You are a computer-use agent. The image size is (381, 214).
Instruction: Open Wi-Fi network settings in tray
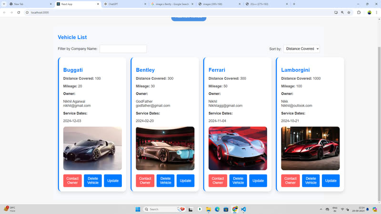point(342,209)
